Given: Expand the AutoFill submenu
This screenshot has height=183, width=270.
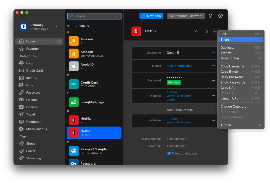Looking at the screenshot, I should pyautogui.click(x=240, y=125).
